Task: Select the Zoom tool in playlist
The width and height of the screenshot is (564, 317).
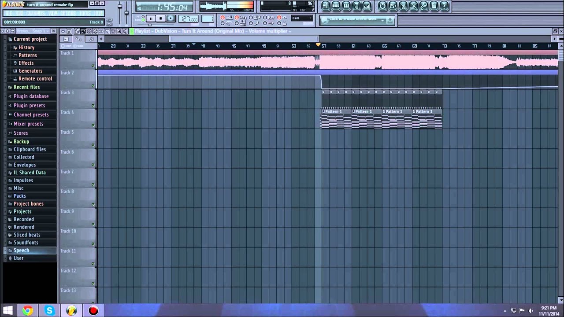Action: coord(119,31)
